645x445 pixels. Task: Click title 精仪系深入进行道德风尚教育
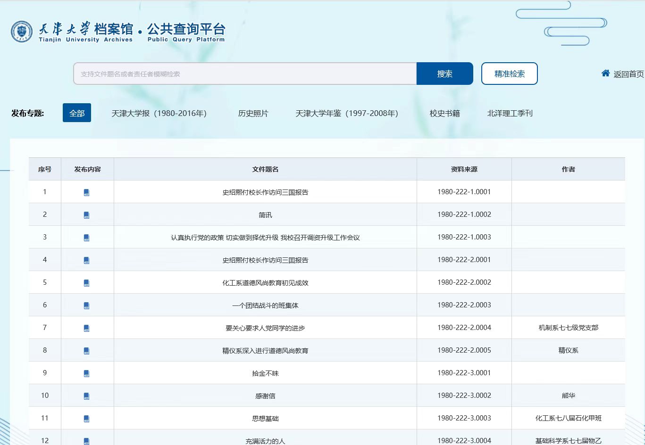(265, 351)
